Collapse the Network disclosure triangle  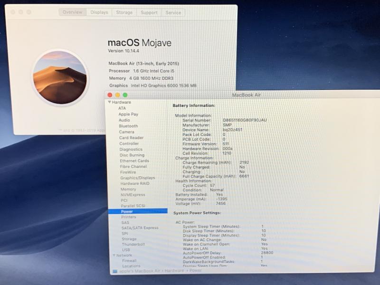tap(114, 255)
